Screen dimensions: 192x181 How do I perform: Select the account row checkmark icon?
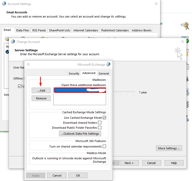[7, 52]
